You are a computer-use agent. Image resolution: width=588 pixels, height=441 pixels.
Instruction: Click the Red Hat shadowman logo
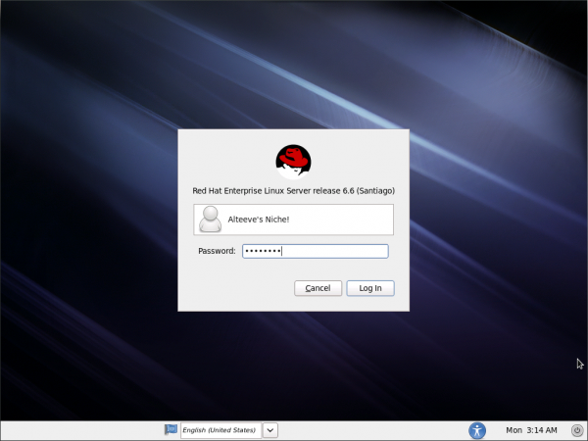point(293,160)
